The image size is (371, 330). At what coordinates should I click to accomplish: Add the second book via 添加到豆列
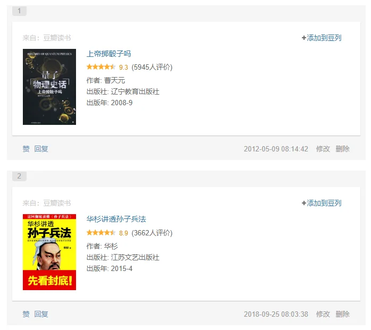coord(322,203)
